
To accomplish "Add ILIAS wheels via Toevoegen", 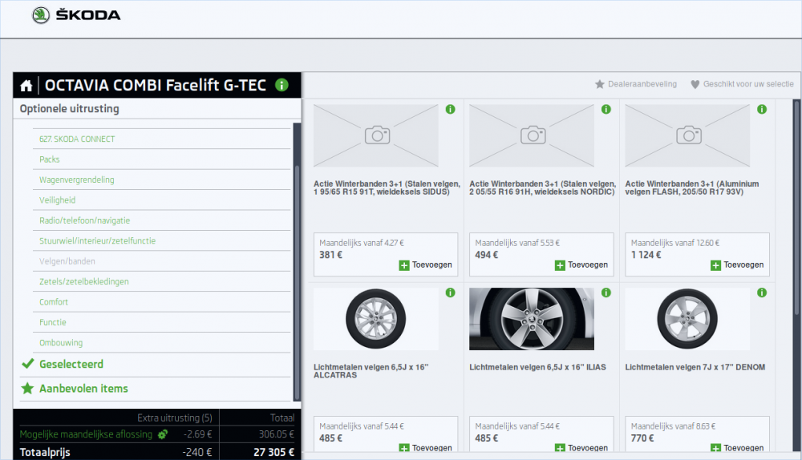I will click(581, 448).
